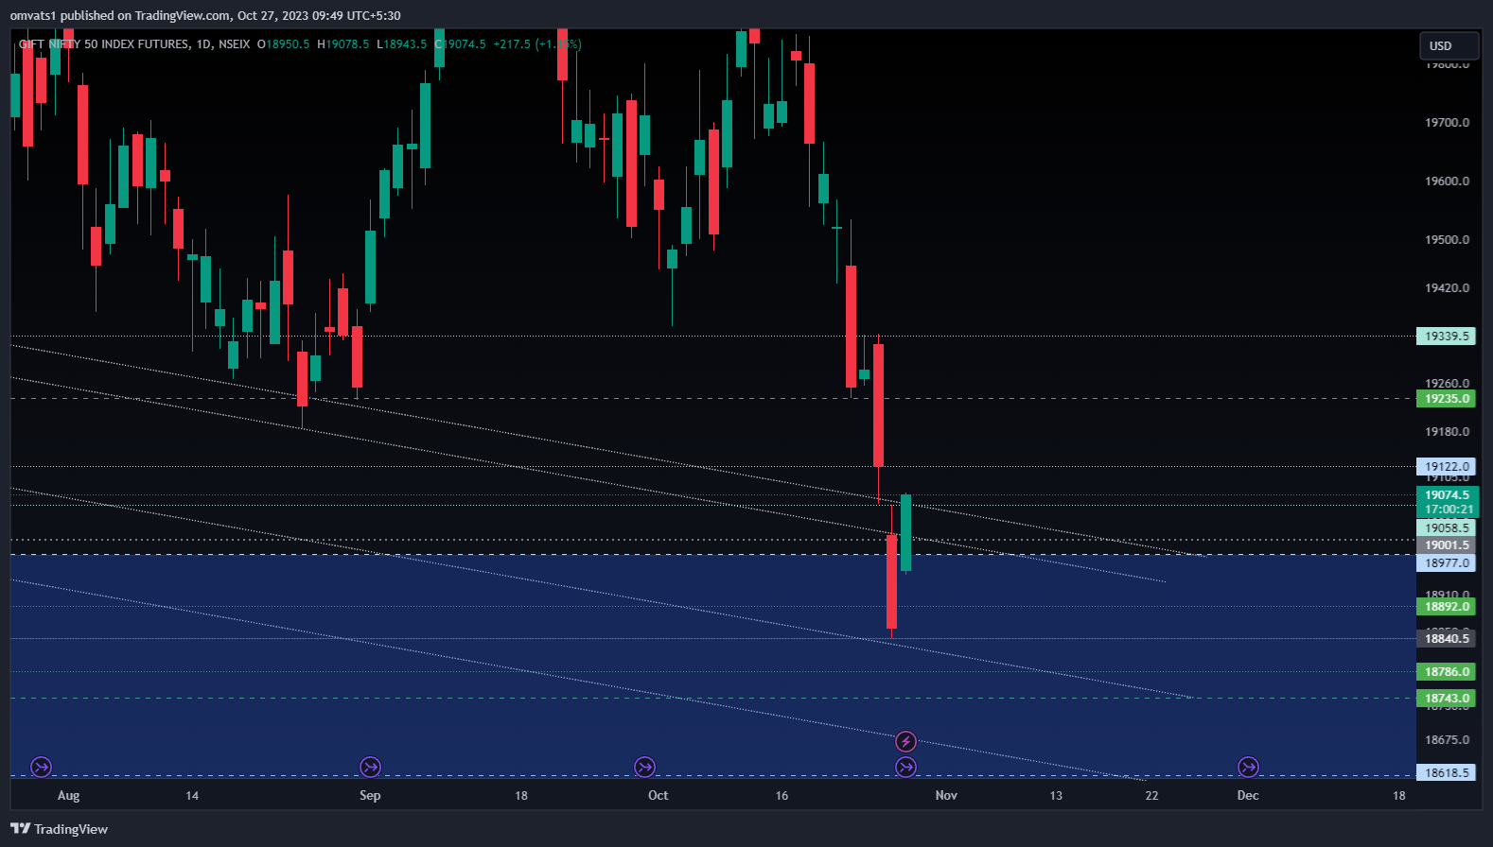Click the NSEIX exchange label

click(234, 43)
